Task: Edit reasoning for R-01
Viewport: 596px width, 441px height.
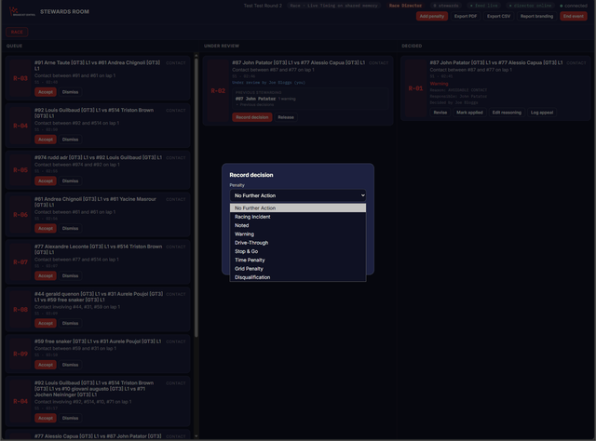Action: point(507,113)
